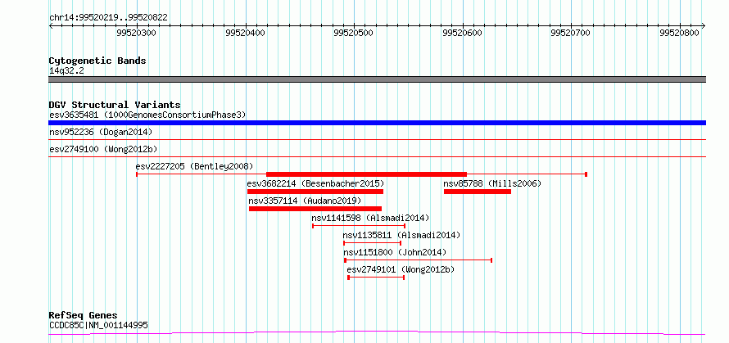Click the nsv952236 (Dogan2014) label
This screenshot has width=729, height=343.
(101, 133)
